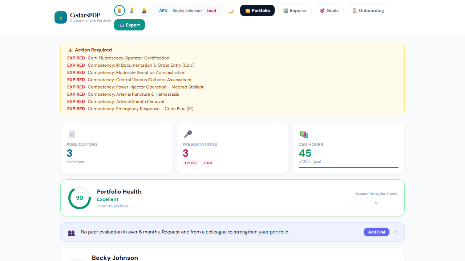The width and height of the screenshot is (465, 261).
Task: Dismiss the peer evaluation banner
Action: tap(395, 232)
